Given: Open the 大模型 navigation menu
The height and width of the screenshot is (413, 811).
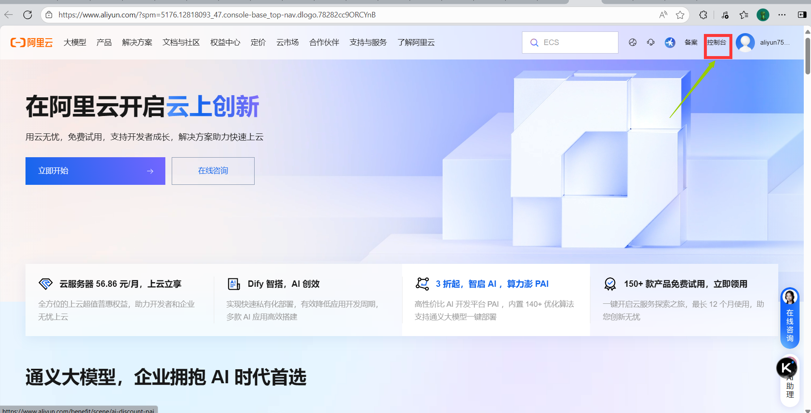Looking at the screenshot, I should tap(75, 42).
